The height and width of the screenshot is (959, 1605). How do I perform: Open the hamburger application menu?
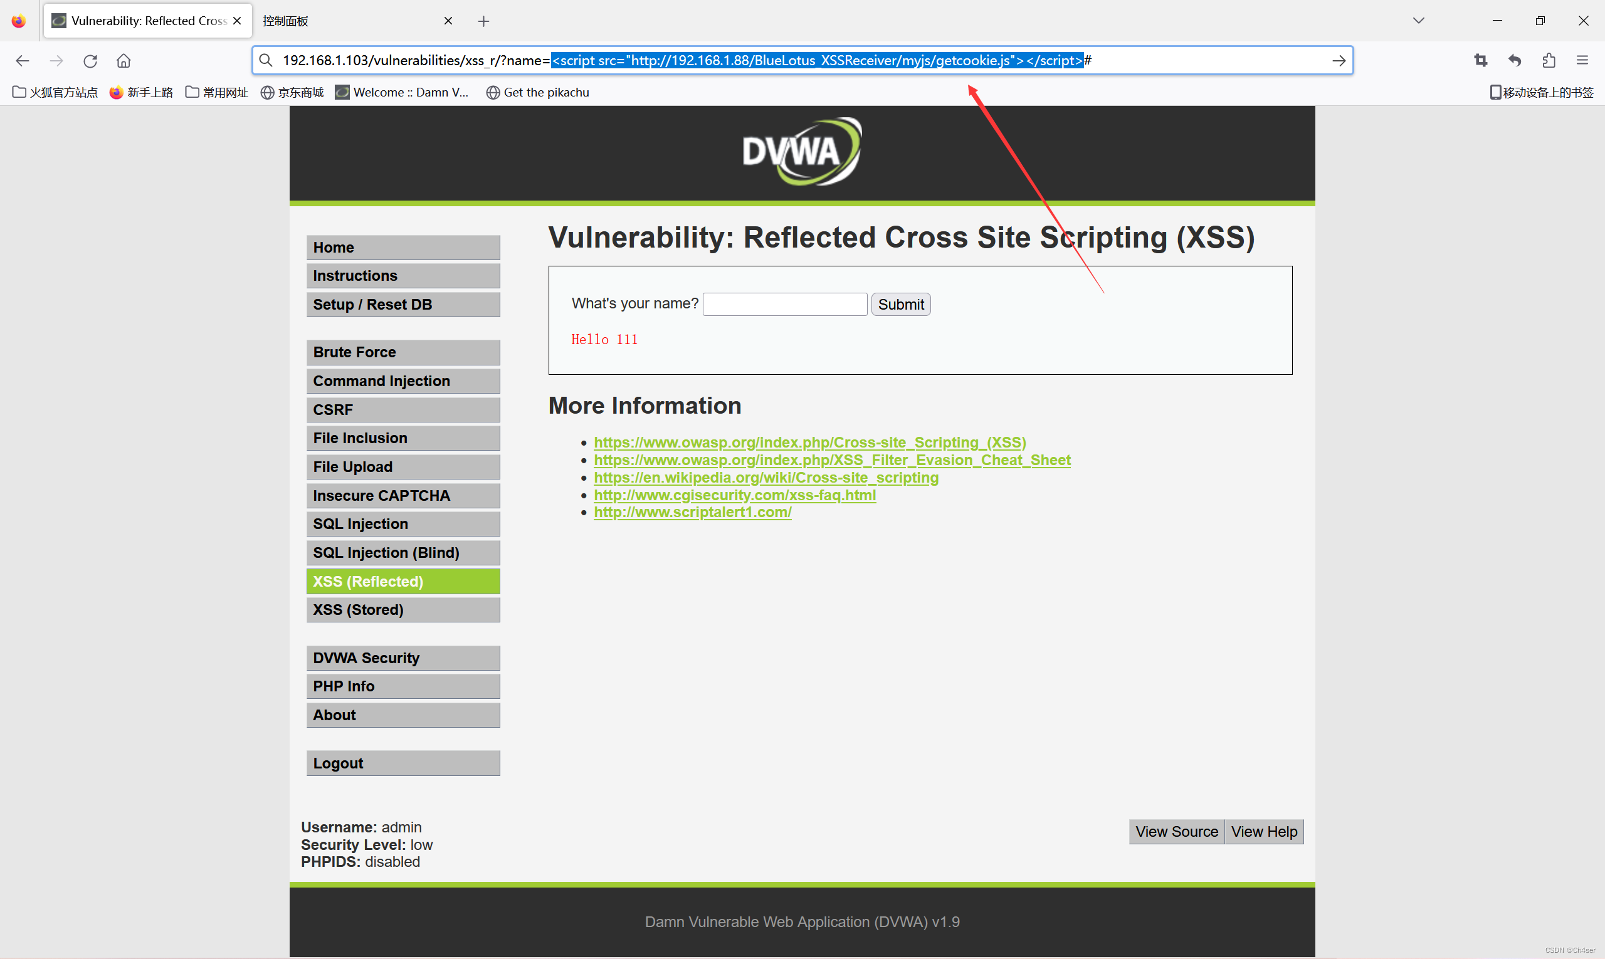coord(1583,60)
